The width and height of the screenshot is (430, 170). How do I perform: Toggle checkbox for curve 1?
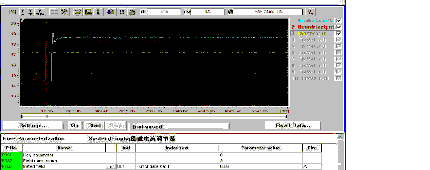(339, 20)
